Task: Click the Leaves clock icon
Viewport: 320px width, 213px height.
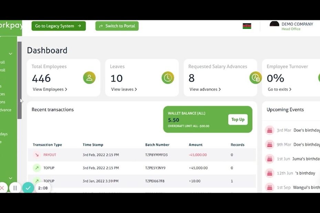Action: click(x=168, y=78)
